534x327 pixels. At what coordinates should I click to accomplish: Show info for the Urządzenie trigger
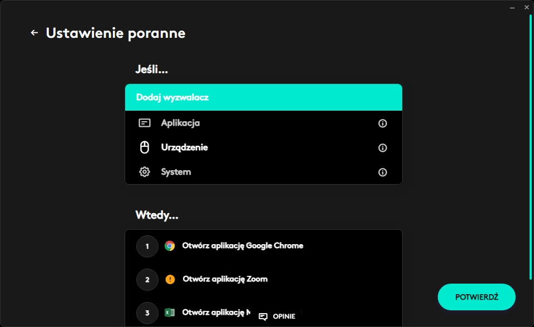(382, 148)
